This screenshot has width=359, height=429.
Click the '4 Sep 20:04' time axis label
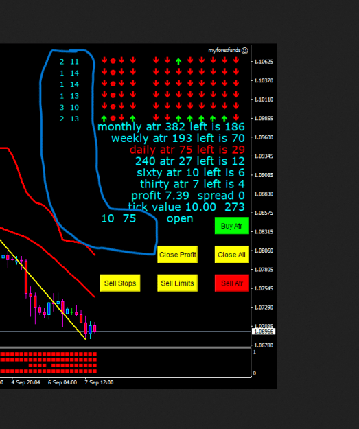click(x=25, y=382)
